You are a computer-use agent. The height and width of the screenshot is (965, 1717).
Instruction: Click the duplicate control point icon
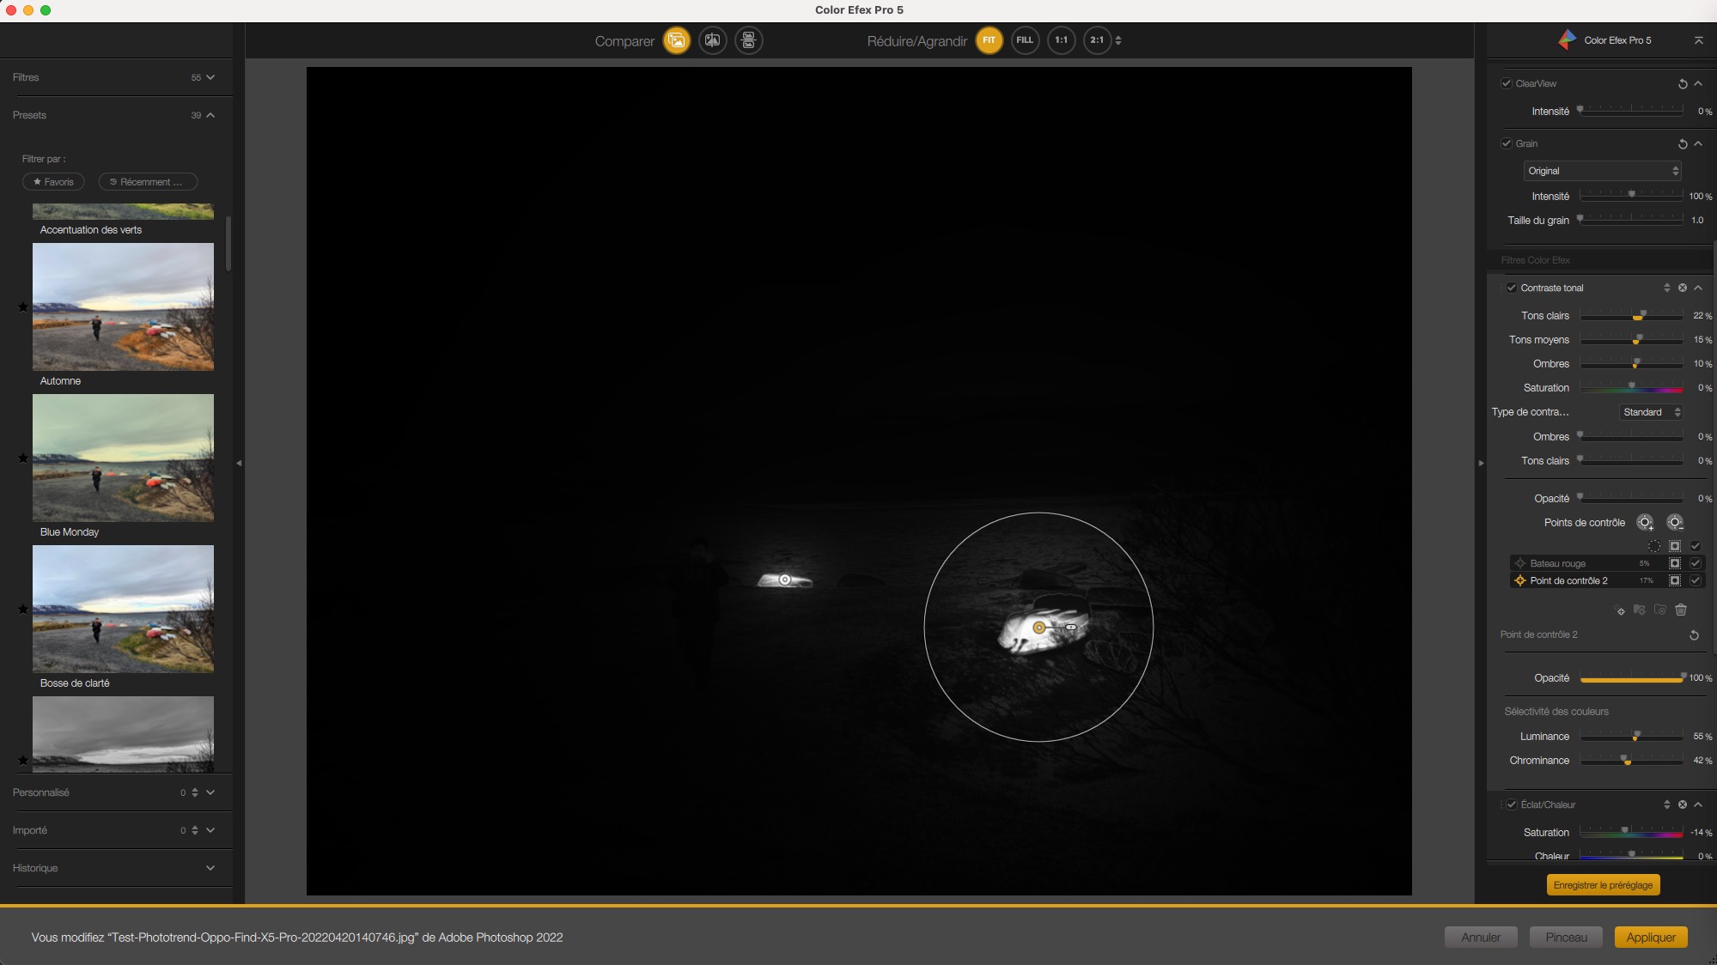[1621, 610]
